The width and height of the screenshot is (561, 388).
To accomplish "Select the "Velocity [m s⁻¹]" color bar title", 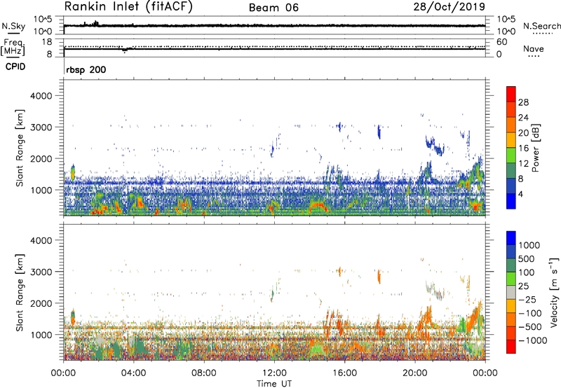I will (x=554, y=292).
